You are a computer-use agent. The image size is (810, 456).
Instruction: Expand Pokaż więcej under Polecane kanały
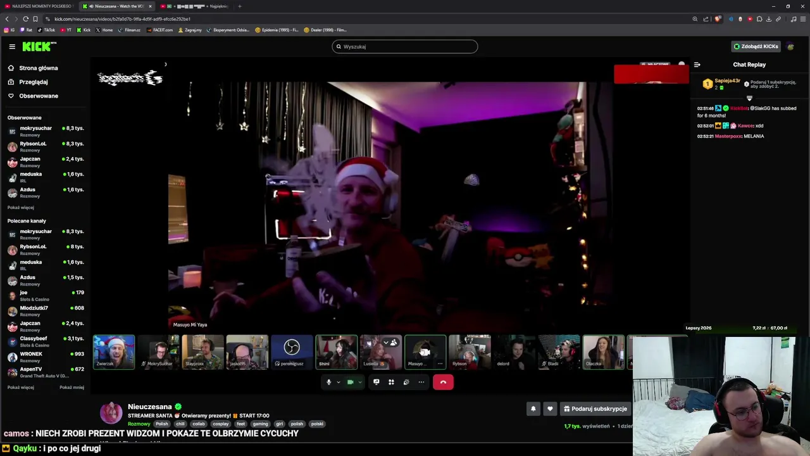pos(21,387)
